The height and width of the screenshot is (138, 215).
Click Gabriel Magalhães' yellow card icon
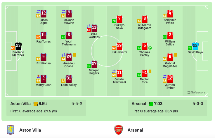176,55
